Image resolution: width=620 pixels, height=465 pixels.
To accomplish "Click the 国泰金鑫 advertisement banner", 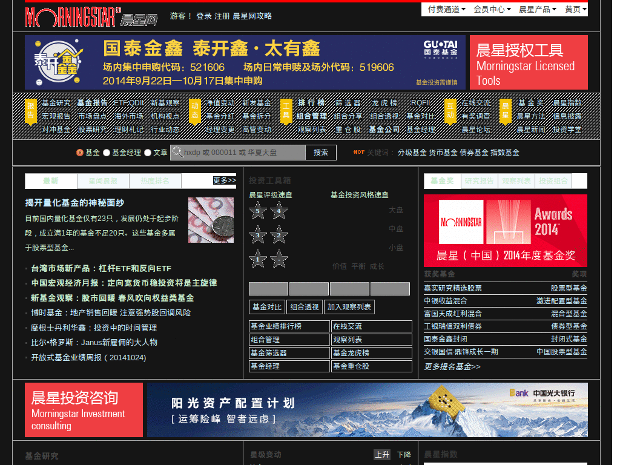I will pyautogui.click(x=245, y=62).
